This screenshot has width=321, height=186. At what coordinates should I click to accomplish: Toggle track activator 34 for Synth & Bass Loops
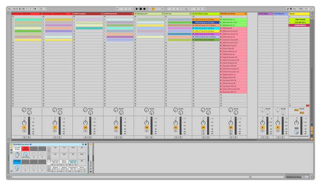203,127
